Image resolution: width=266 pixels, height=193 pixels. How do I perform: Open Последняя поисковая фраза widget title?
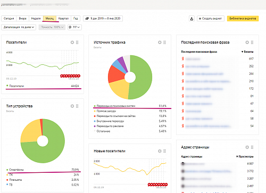click(205, 43)
